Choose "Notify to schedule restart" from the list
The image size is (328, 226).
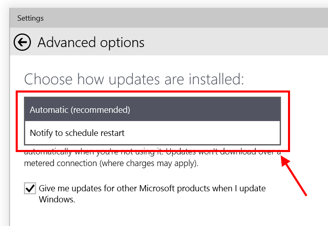[152, 133]
